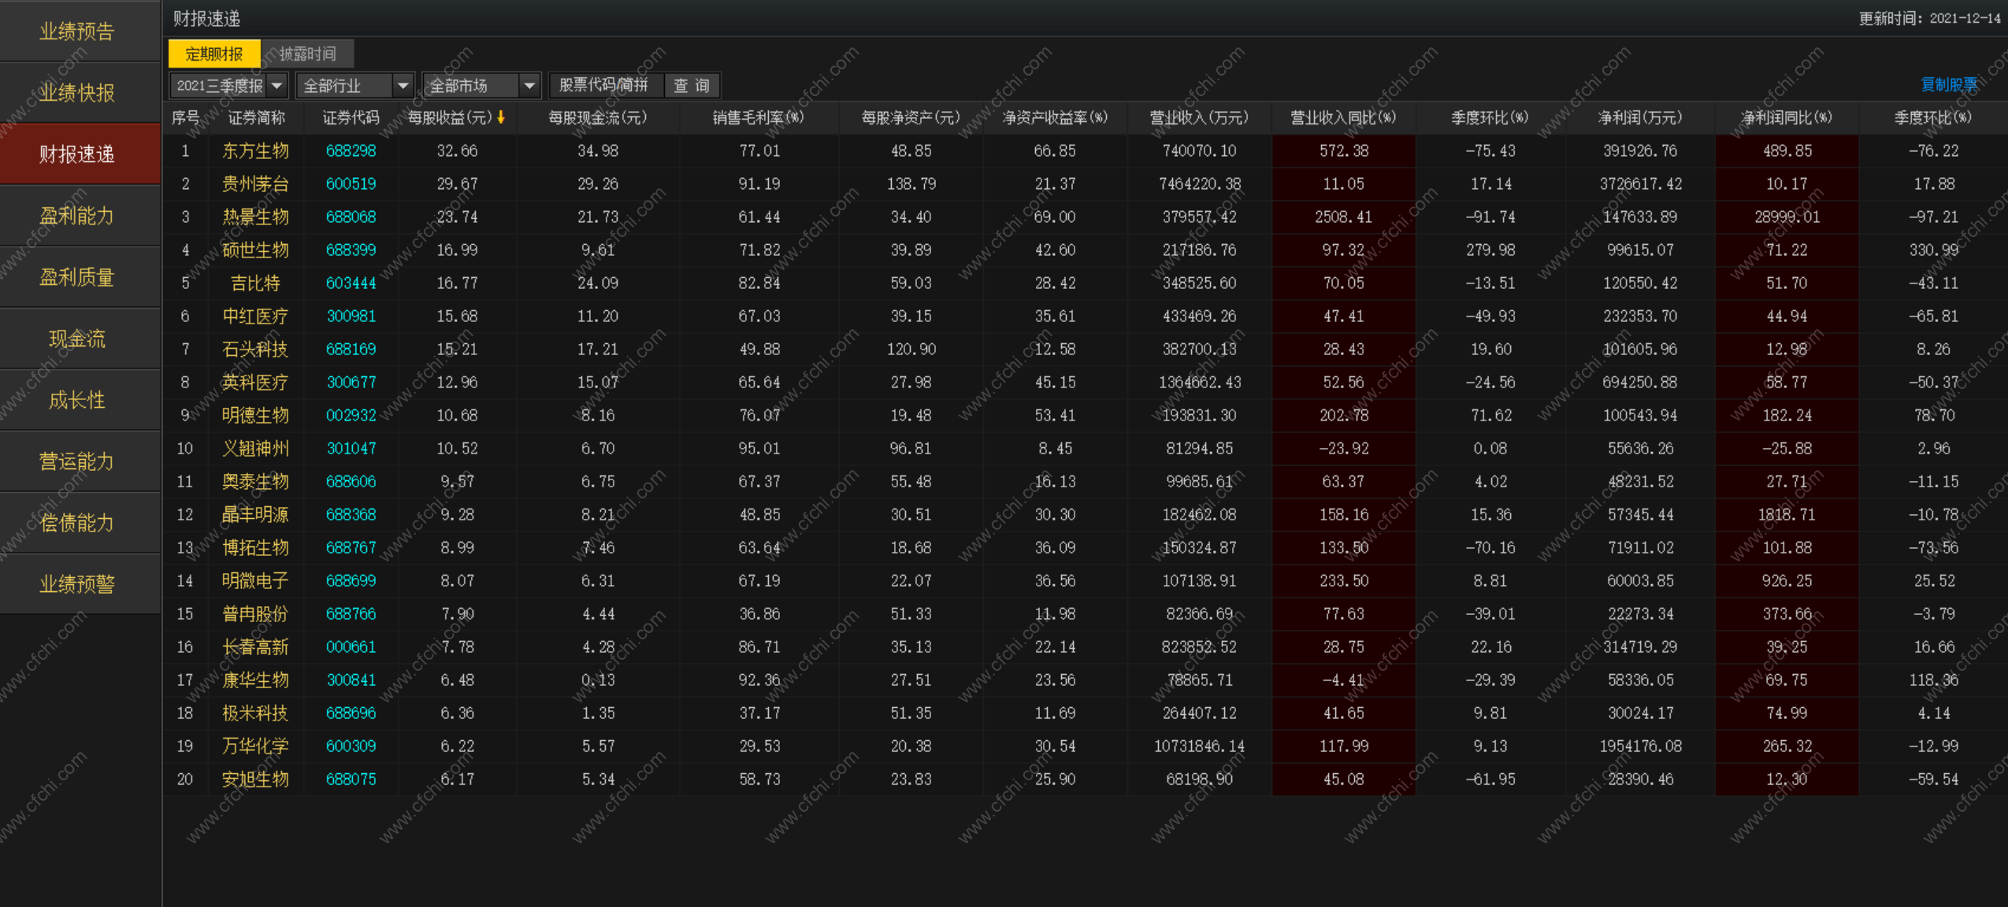2008x907 pixels.
Task: Sort by the 净利润(万元) column header
Action: pos(1639,117)
